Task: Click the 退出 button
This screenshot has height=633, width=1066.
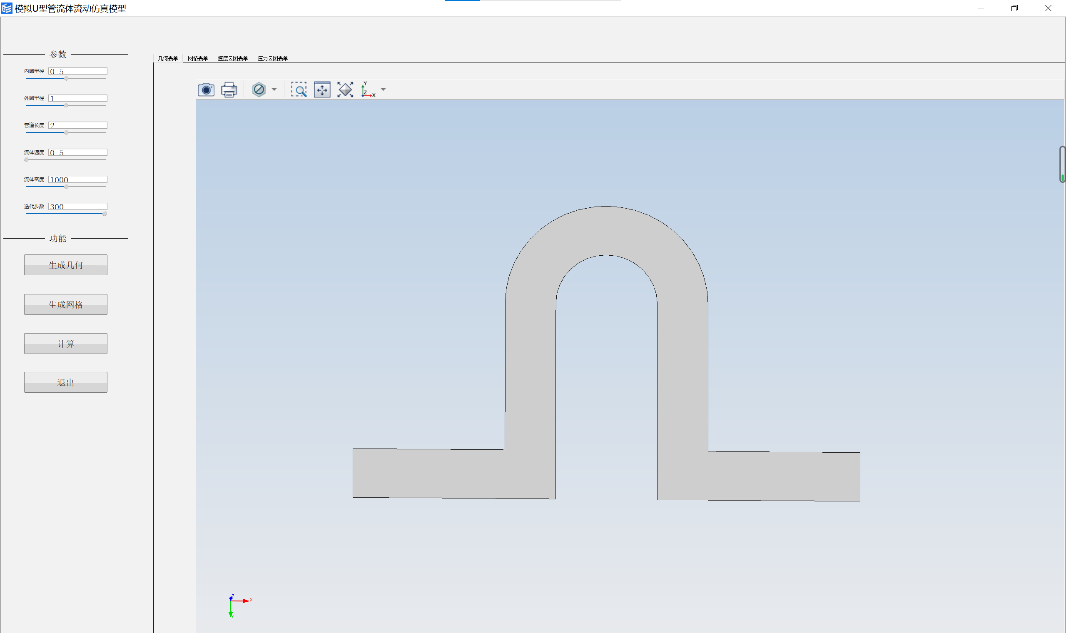Action: (66, 383)
